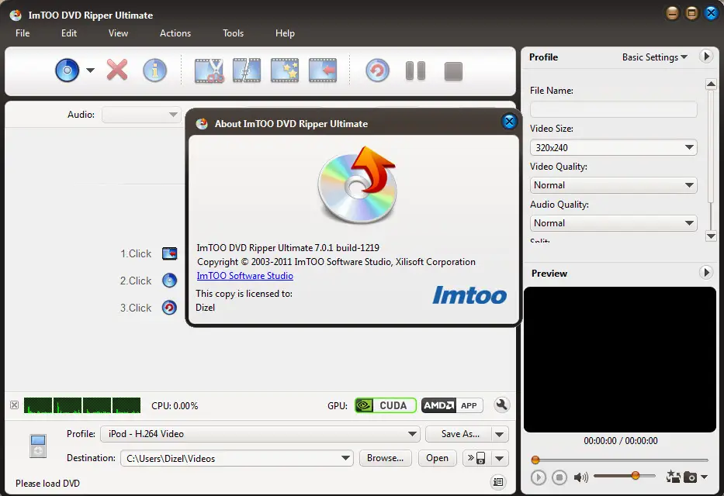Open the Tools menu

pyautogui.click(x=233, y=33)
